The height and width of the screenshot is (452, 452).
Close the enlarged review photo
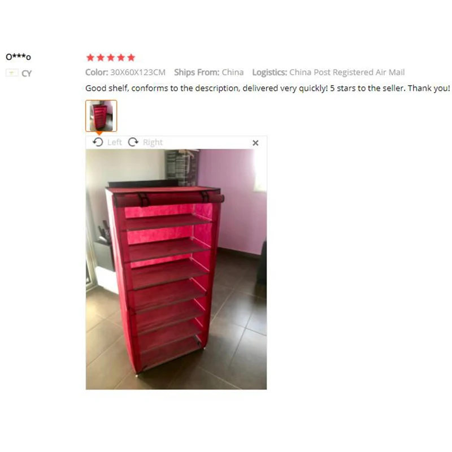[x=255, y=143]
